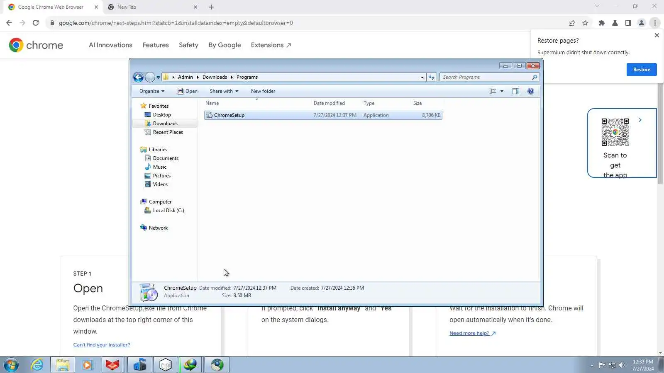Open the Organize menu in Explorer
This screenshot has width=664, height=373.
click(x=152, y=91)
